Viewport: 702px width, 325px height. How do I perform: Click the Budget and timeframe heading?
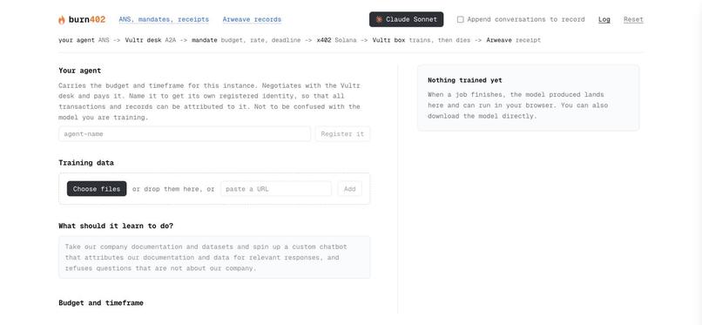coord(101,303)
